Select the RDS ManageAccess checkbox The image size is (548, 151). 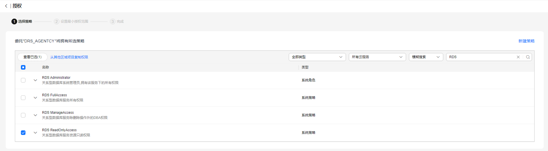click(x=23, y=115)
